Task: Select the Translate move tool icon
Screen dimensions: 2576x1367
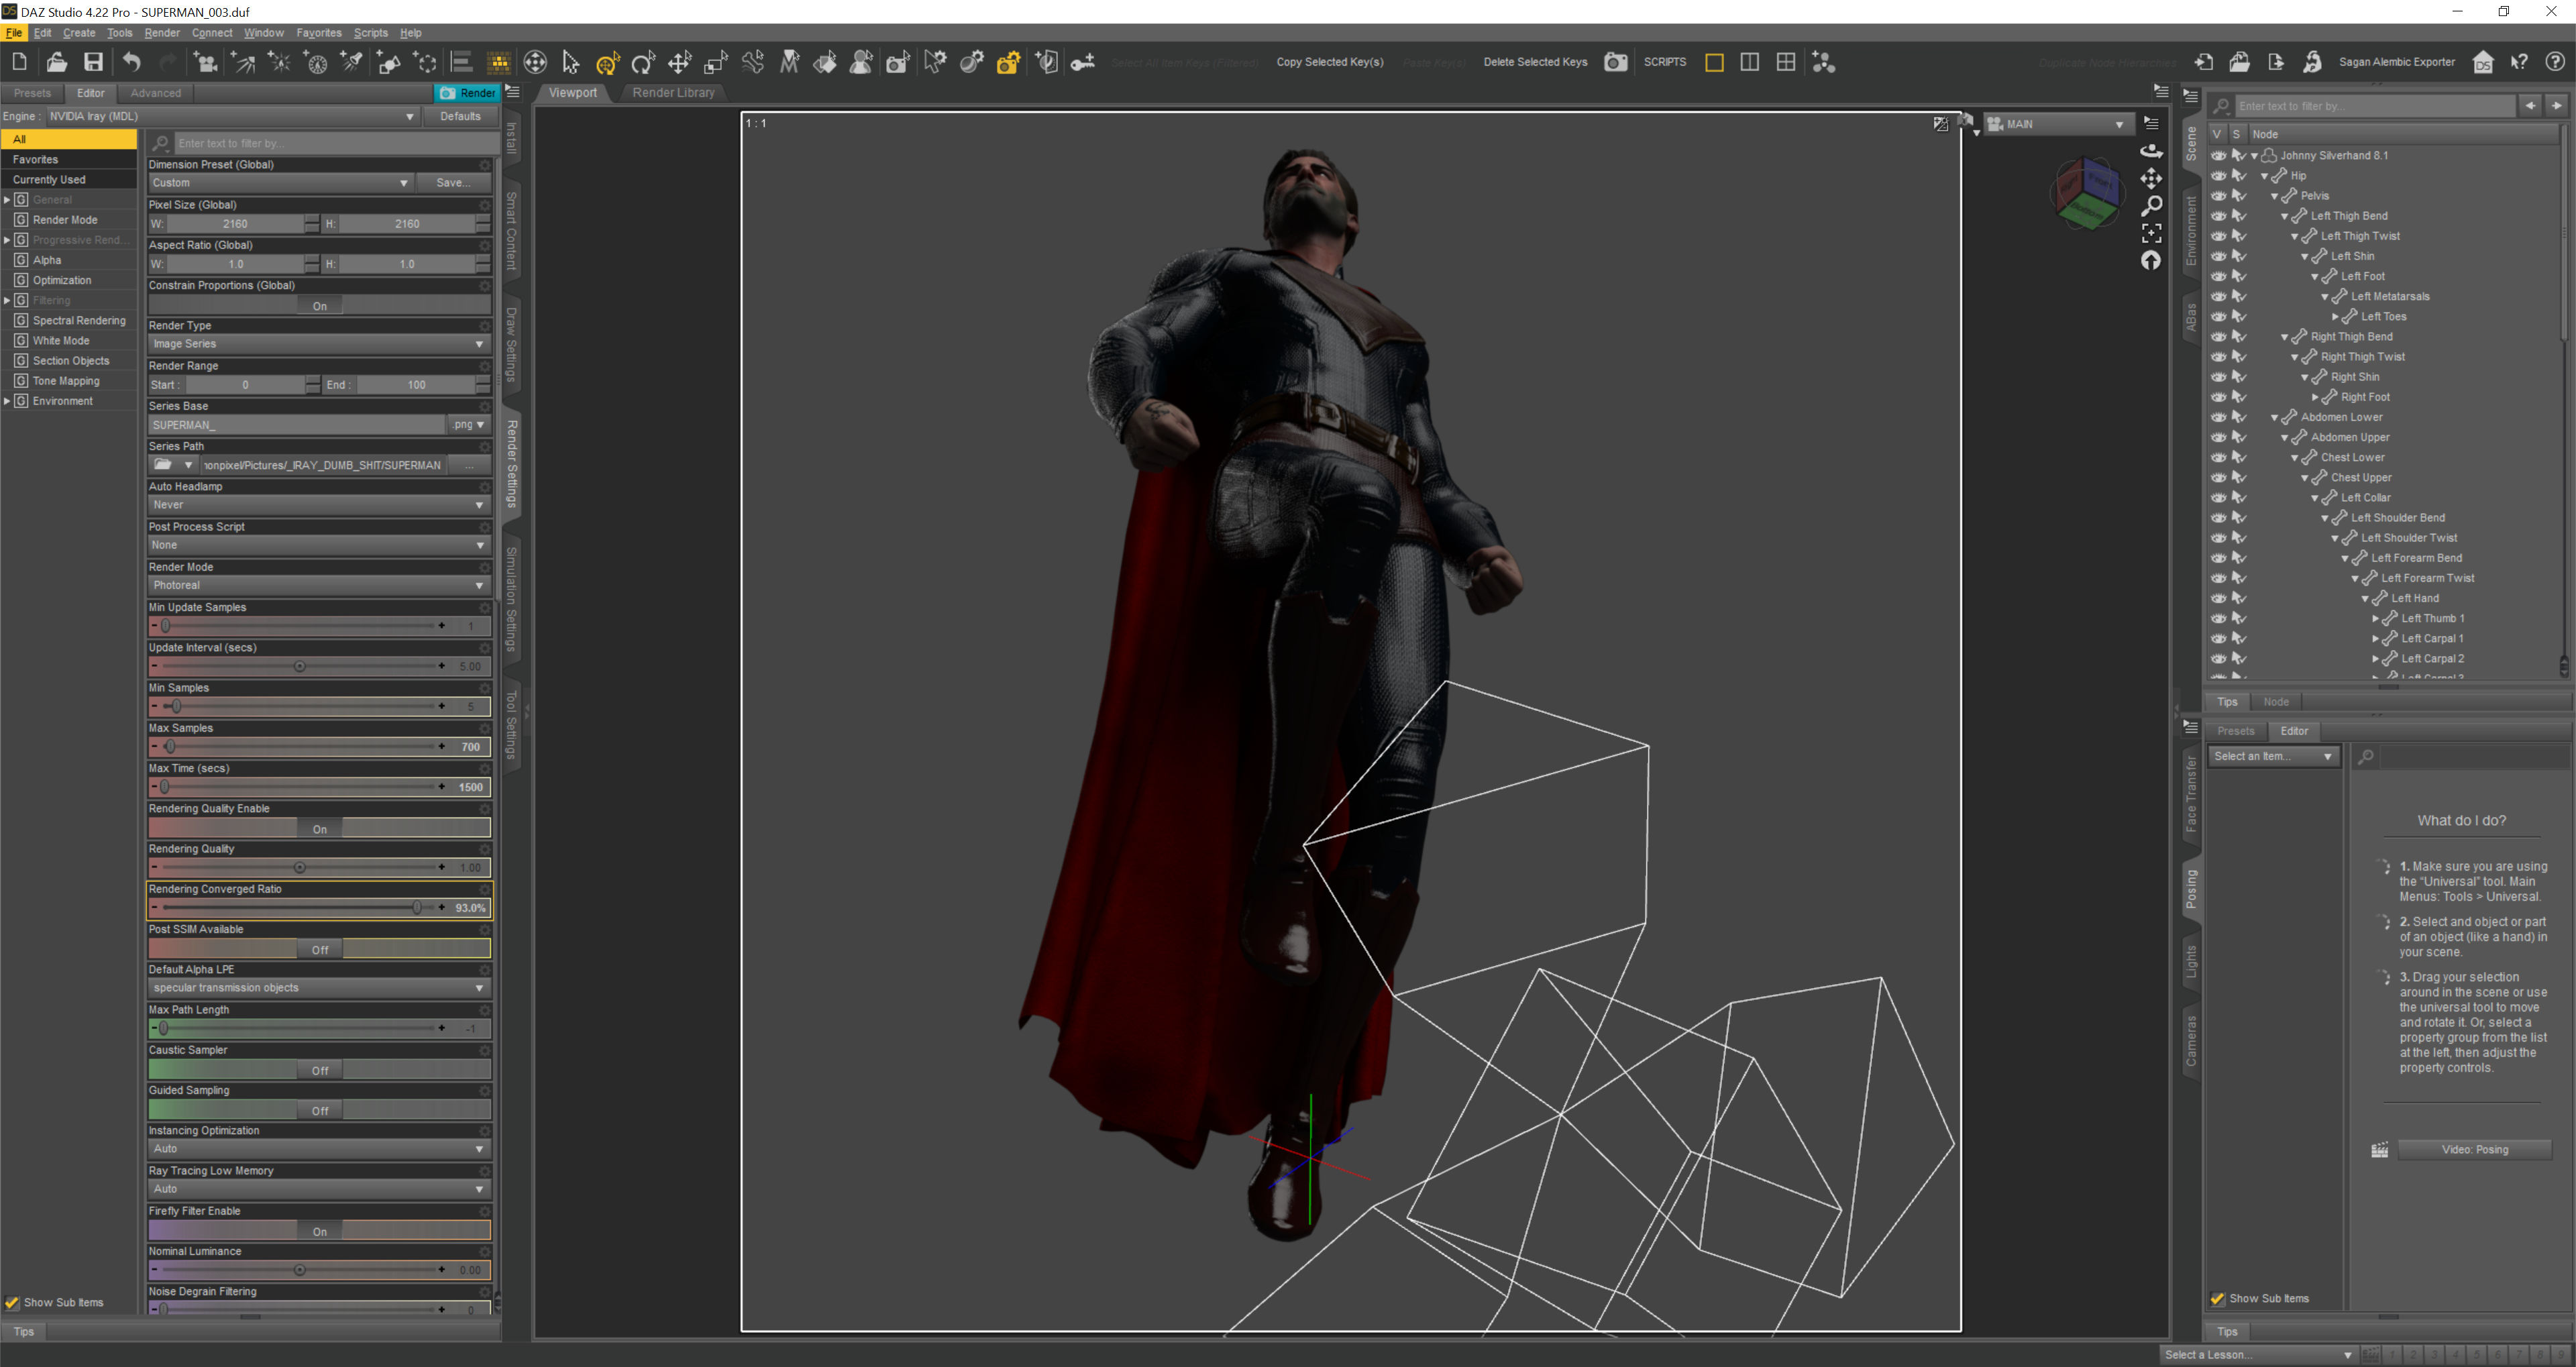Action: coord(680,62)
